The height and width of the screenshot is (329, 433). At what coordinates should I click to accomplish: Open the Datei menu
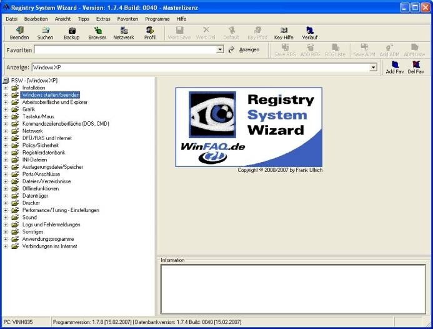(x=12, y=19)
